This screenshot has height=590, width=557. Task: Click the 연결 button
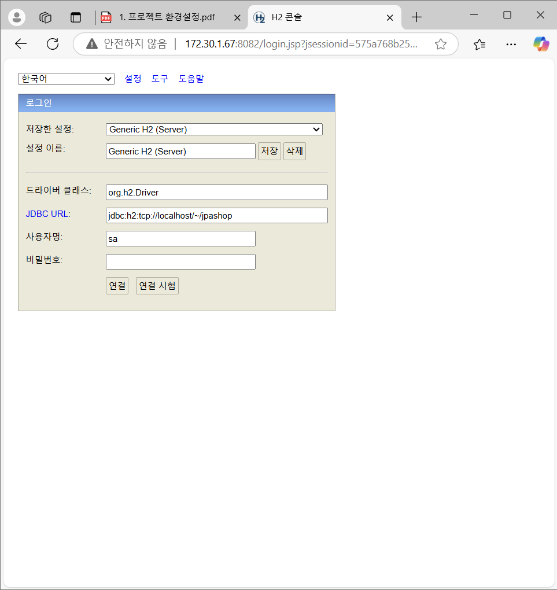point(117,286)
